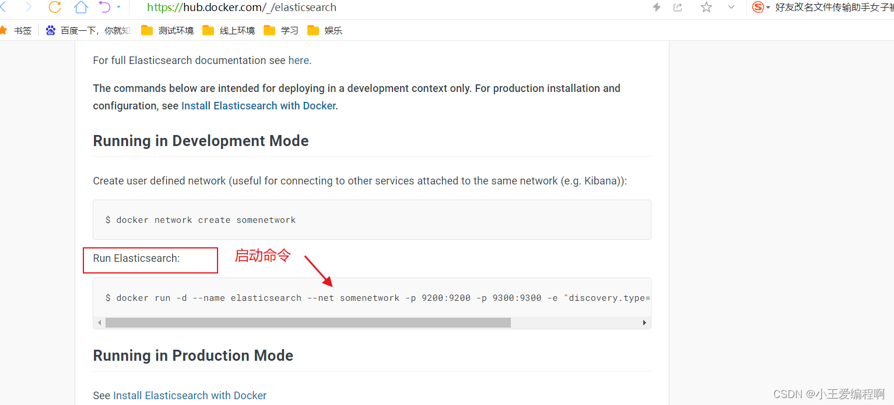
Task: Click the code block horizontal scrollbar thumb
Action: (x=308, y=322)
